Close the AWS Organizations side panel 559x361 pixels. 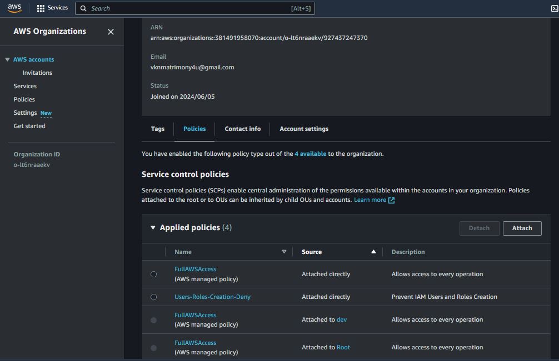(111, 32)
